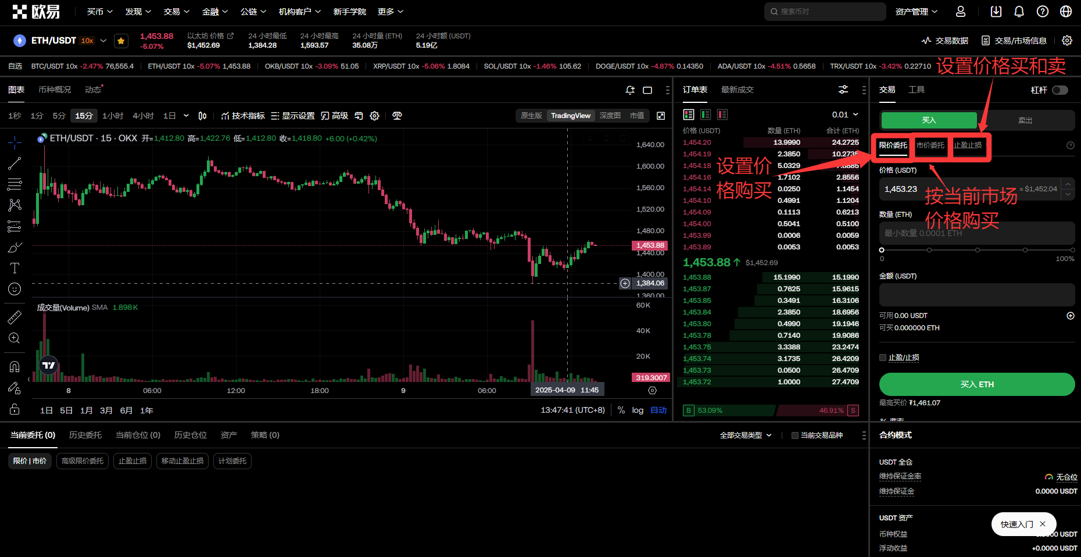Screen dimensions: 1081x557
Task: Activate the chart zoom-in tool
Action: (x=15, y=338)
